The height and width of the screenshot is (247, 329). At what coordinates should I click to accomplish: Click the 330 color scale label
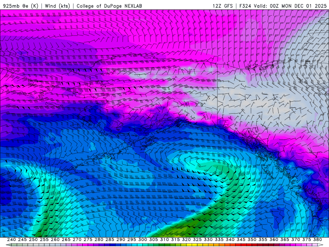pyautogui.click(x=208, y=240)
